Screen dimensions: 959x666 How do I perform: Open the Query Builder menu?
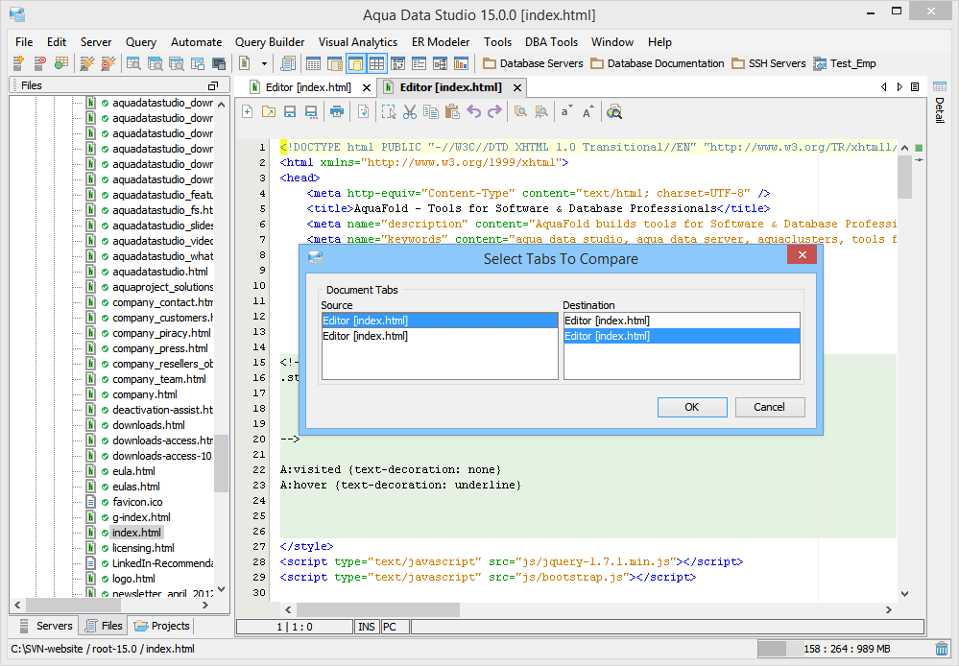270,42
